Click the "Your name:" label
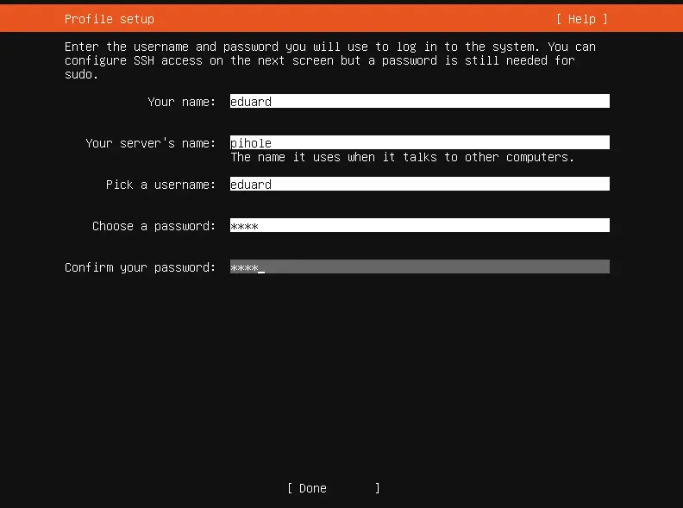The height and width of the screenshot is (508, 683). click(x=181, y=102)
